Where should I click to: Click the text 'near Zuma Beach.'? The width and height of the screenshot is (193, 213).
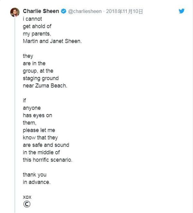tap(45, 86)
